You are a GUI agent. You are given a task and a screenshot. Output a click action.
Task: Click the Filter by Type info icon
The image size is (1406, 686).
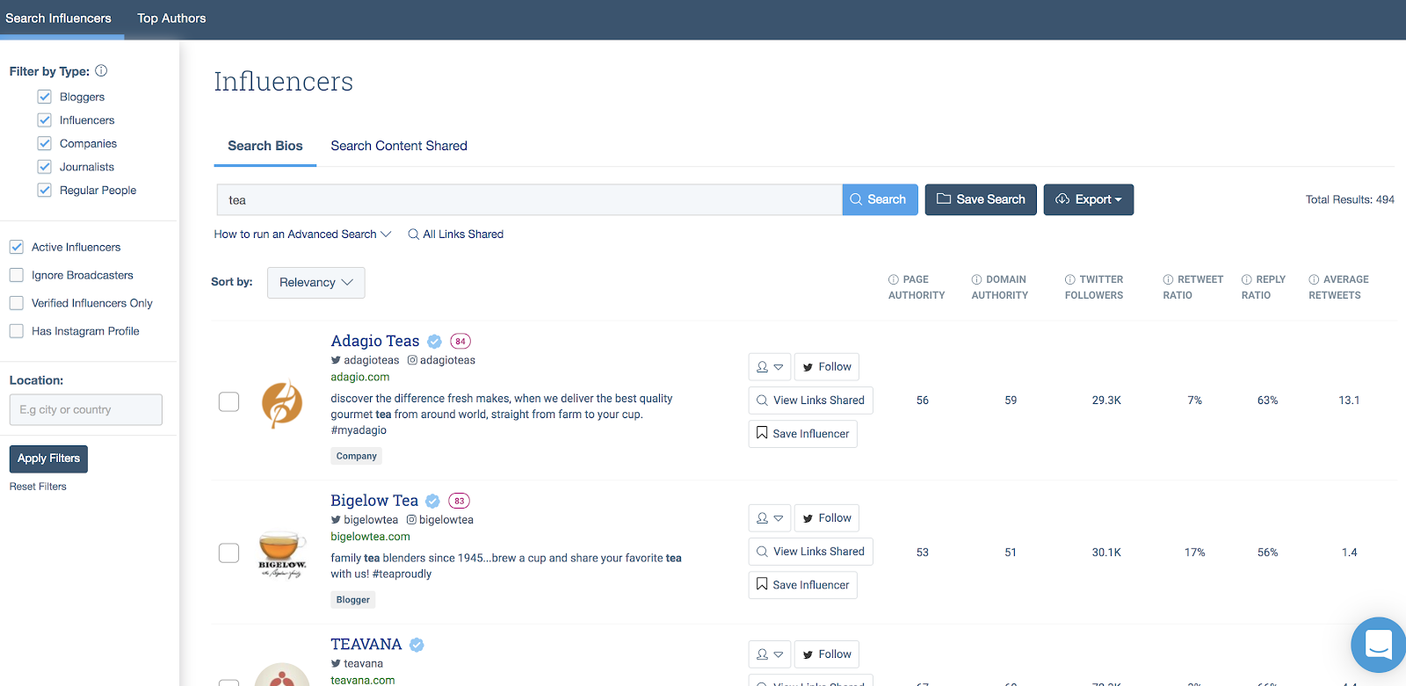(101, 70)
